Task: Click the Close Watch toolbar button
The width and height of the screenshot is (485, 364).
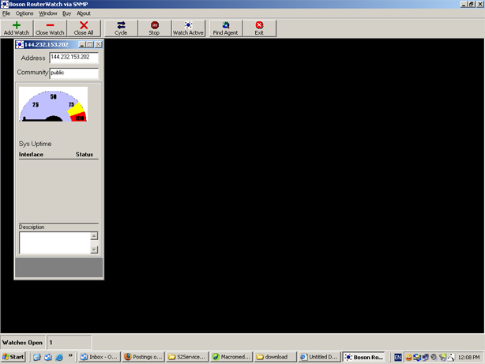Action: pos(50,28)
